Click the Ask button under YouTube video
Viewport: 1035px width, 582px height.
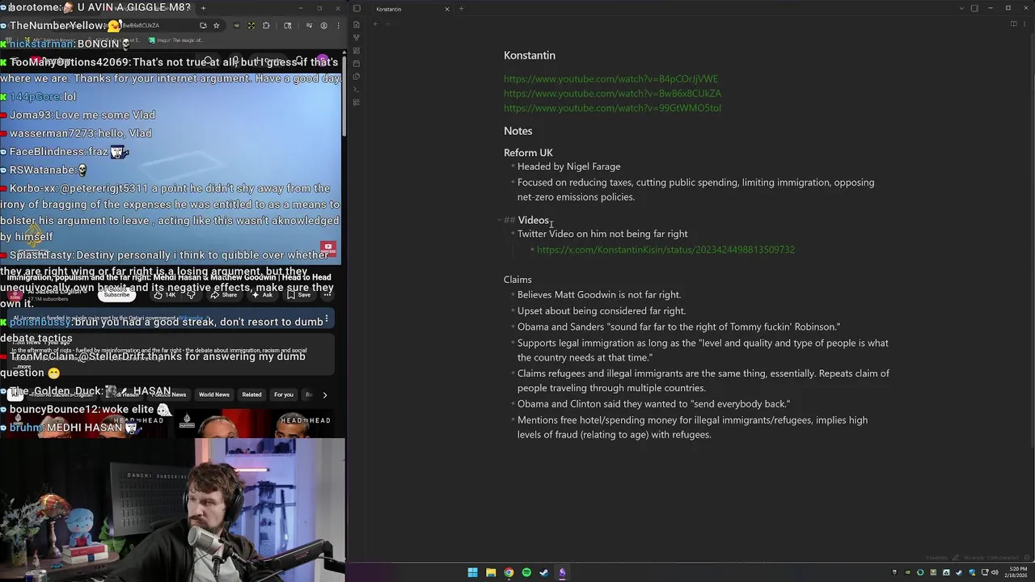262,295
